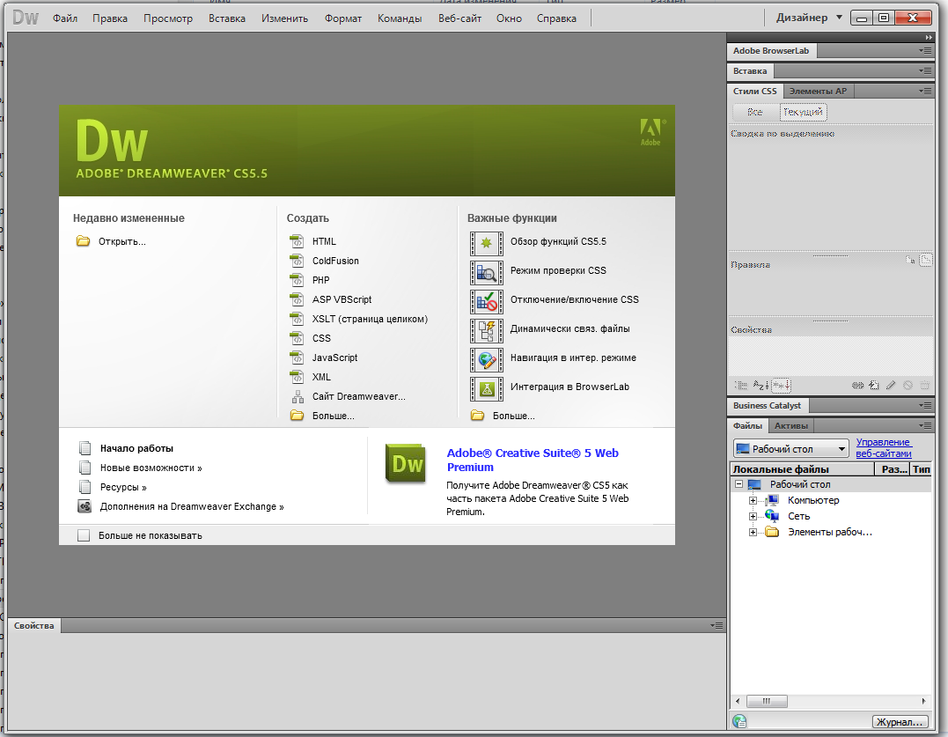This screenshot has height=737, width=948.
Task: Click the ASP VBScript document icon
Action: [x=297, y=299]
